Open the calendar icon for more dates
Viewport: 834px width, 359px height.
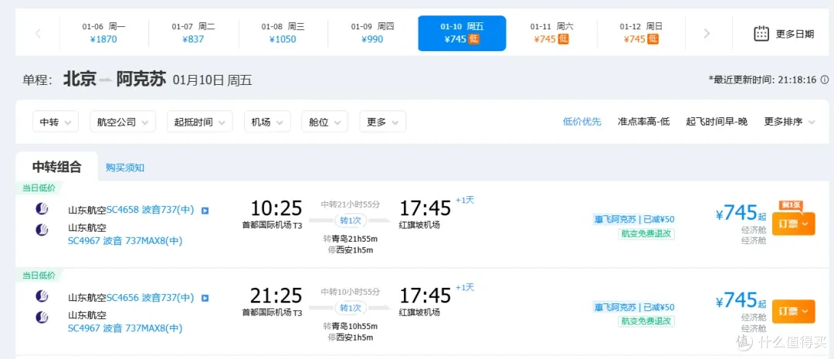pos(761,33)
